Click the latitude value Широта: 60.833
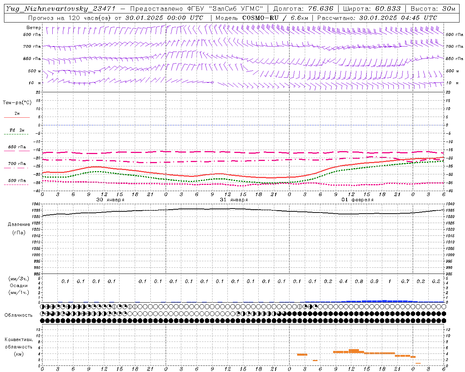The image size is (465, 372). (x=372, y=9)
